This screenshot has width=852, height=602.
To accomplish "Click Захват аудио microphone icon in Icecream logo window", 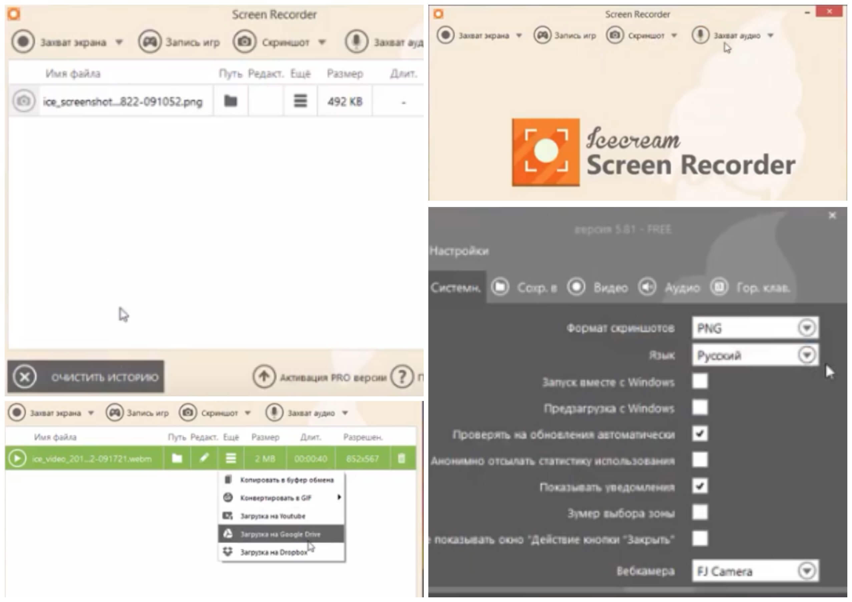I will (x=700, y=35).
